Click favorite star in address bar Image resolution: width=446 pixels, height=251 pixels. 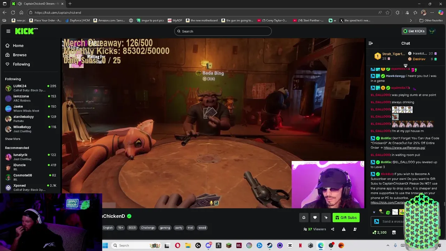pyautogui.click(x=387, y=13)
